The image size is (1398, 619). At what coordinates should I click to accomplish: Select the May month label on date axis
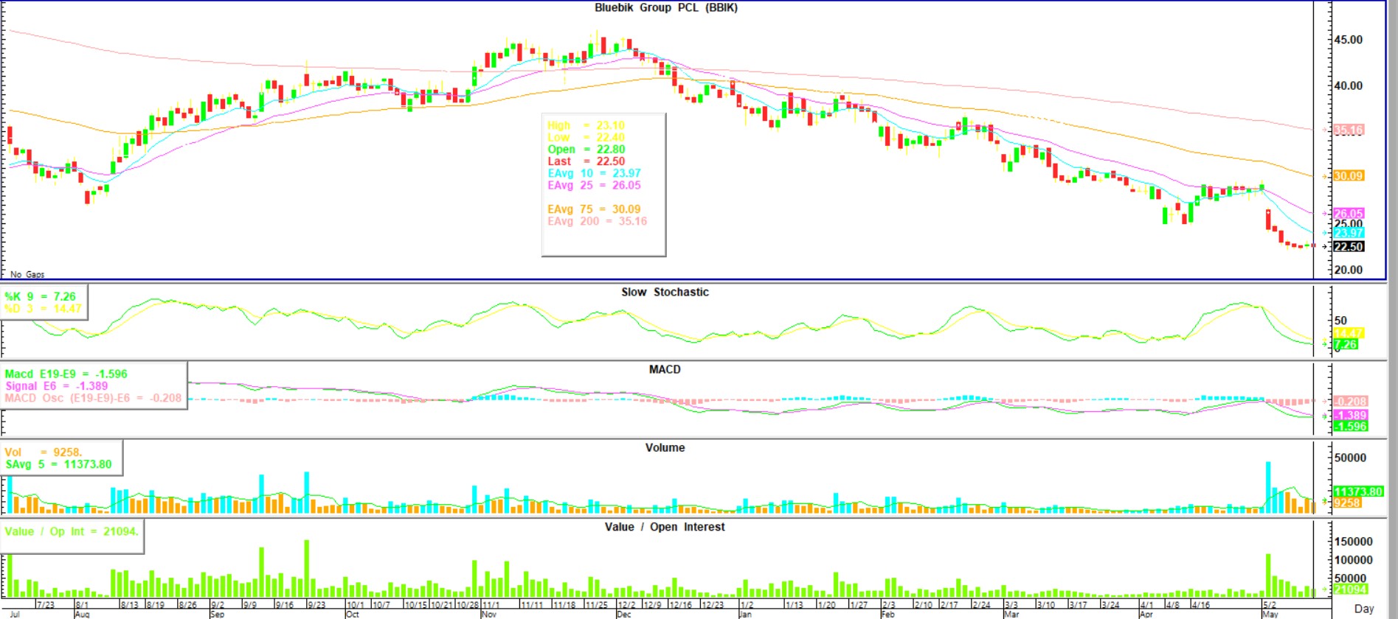click(x=1270, y=615)
